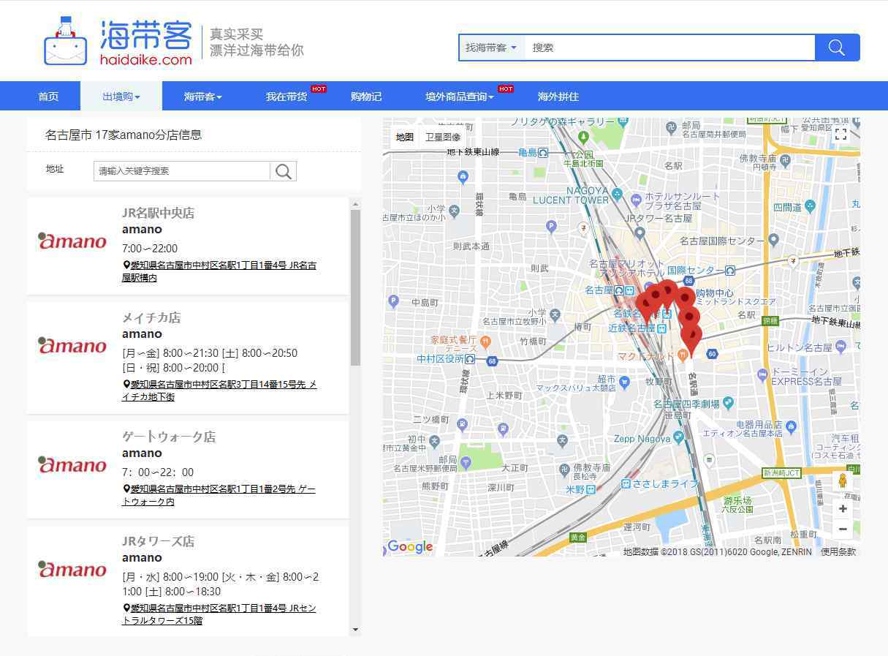The width and height of the screenshot is (888, 656).
Task: Click the address search magnifier icon
Action: click(x=284, y=171)
